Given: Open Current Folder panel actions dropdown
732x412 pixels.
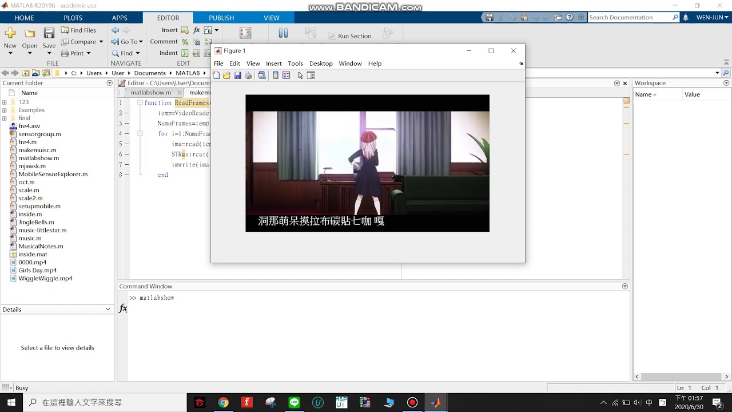Looking at the screenshot, I should tap(109, 83).
